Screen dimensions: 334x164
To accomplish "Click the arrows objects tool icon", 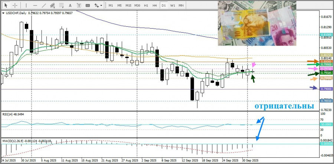I will (x=96, y=5).
